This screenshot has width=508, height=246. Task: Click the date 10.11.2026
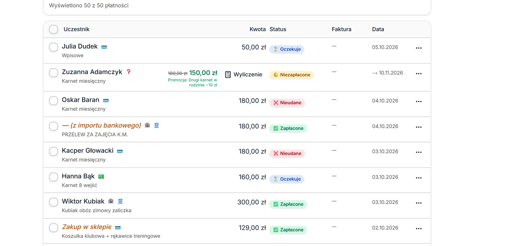[391, 73]
